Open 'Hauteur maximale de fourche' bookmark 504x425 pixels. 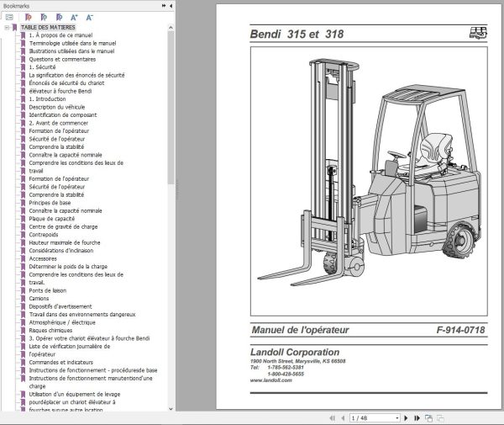point(65,242)
